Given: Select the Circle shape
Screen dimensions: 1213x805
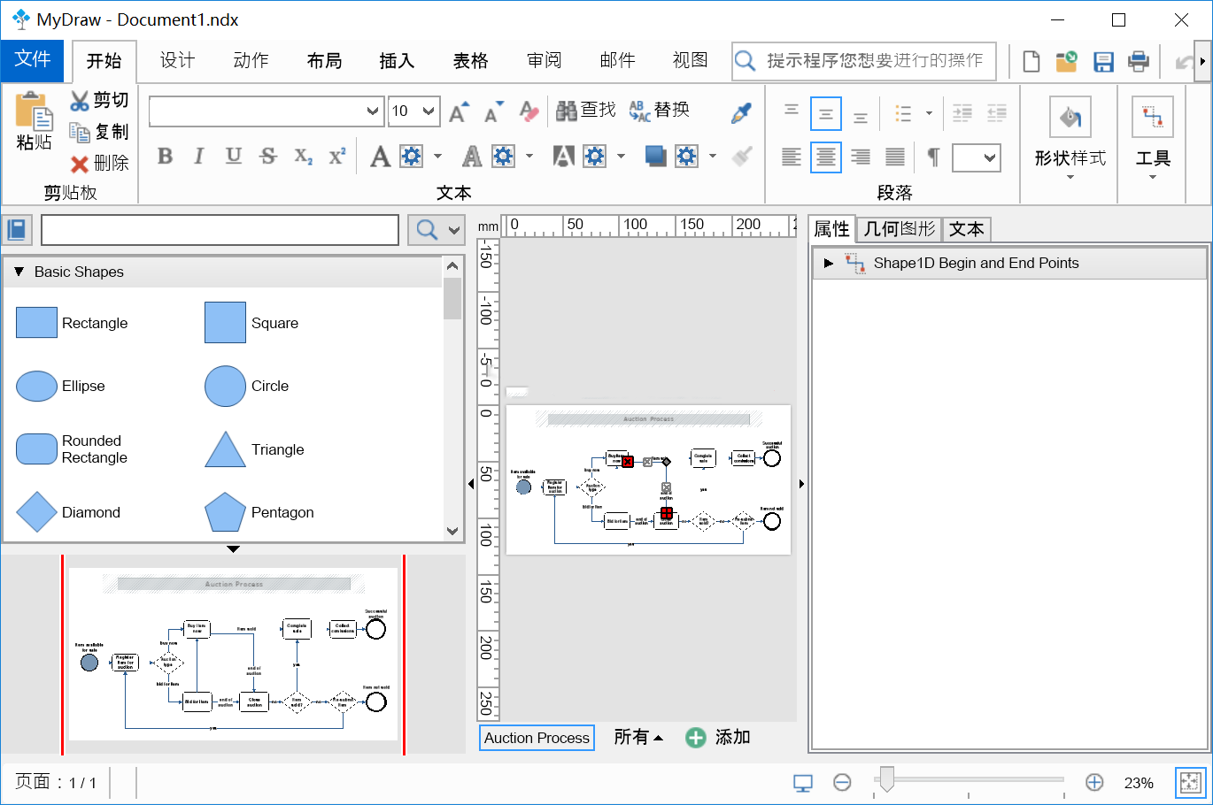Looking at the screenshot, I should (247, 386).
